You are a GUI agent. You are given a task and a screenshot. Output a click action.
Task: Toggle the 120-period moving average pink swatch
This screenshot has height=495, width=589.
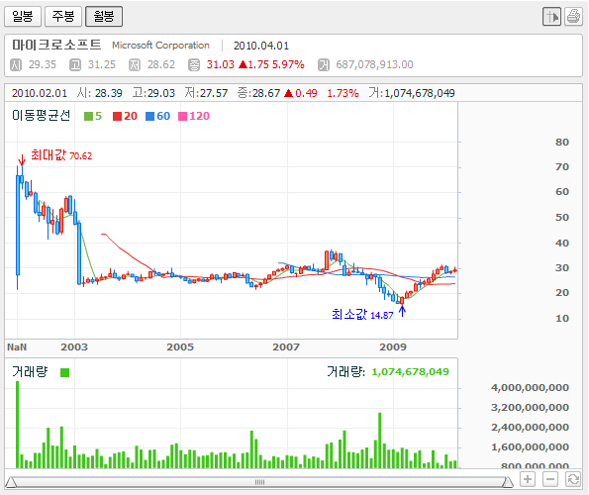tap(182, 117)
